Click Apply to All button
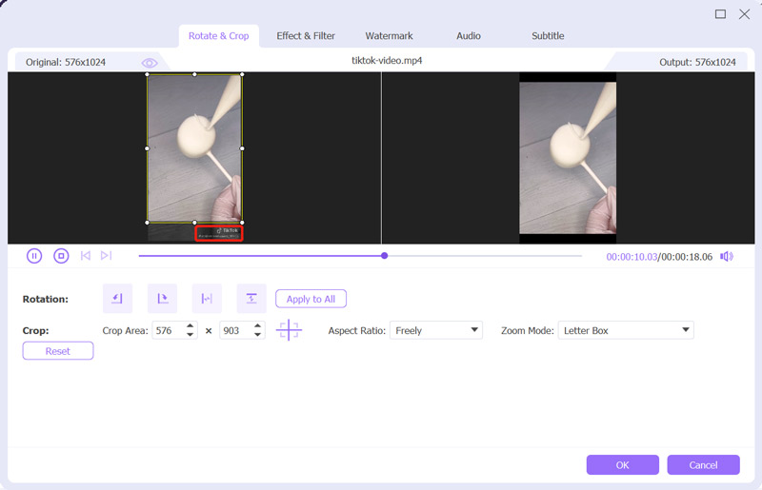The image size is (762, 490). click(311, 299)
